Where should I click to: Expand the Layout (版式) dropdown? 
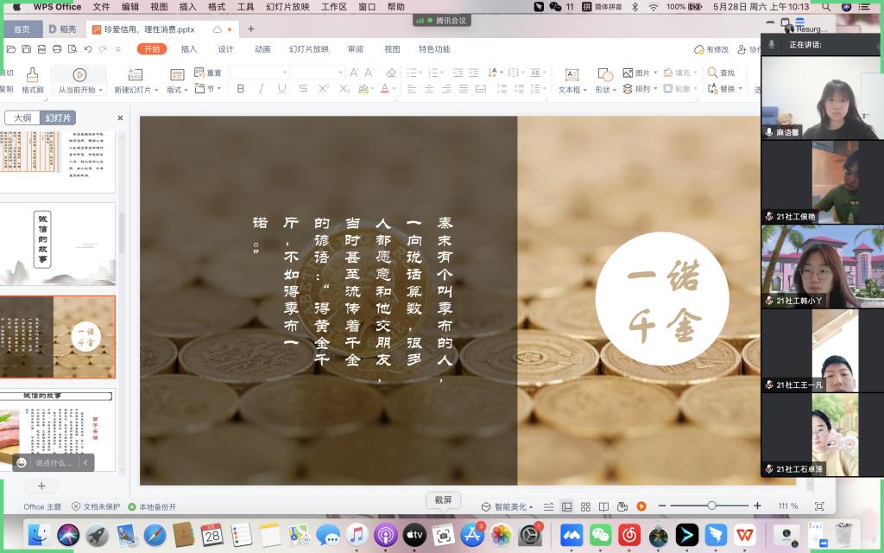coord(178,89)
